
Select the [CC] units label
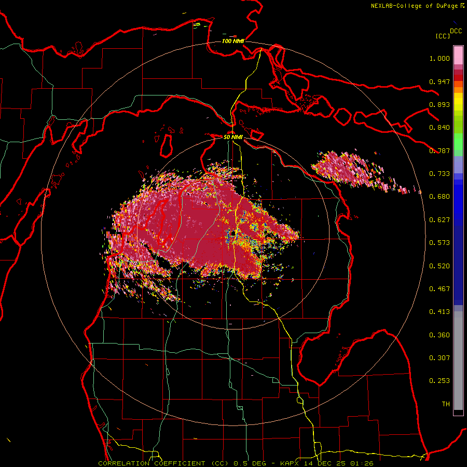tap(443, 36)
